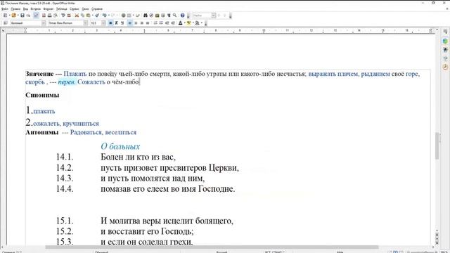
Task: Open the sidebar Properties deck icon
Action: (x=445, y=41)
